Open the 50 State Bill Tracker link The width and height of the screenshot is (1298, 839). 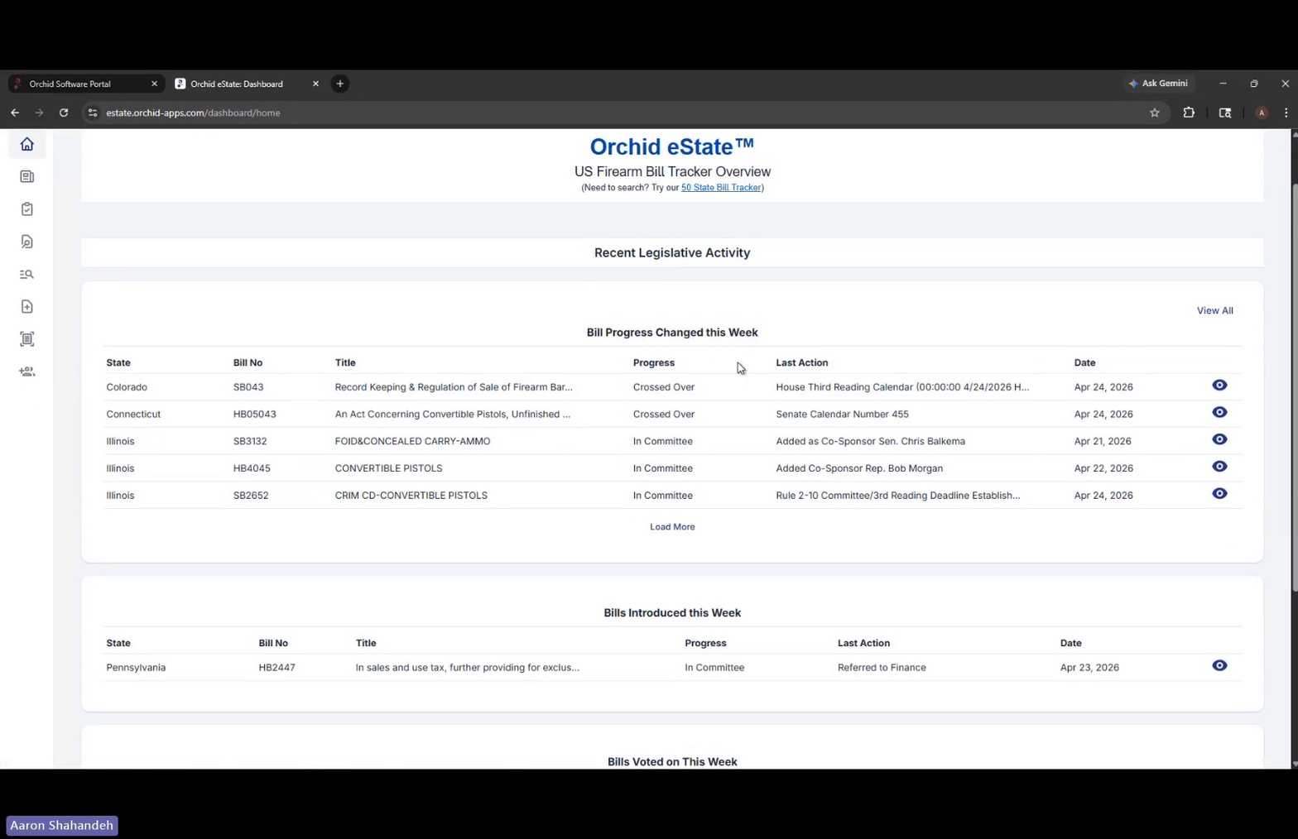click(x=721, y=188)
